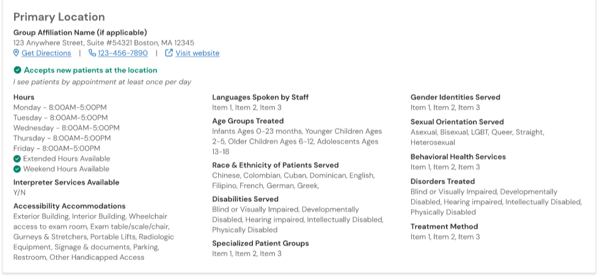Click the street address line
This screenshot has height=279, width=600.
coord(104,43)
